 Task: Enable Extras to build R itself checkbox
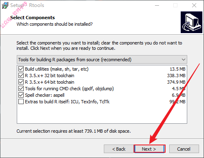(x=21, y=102)
